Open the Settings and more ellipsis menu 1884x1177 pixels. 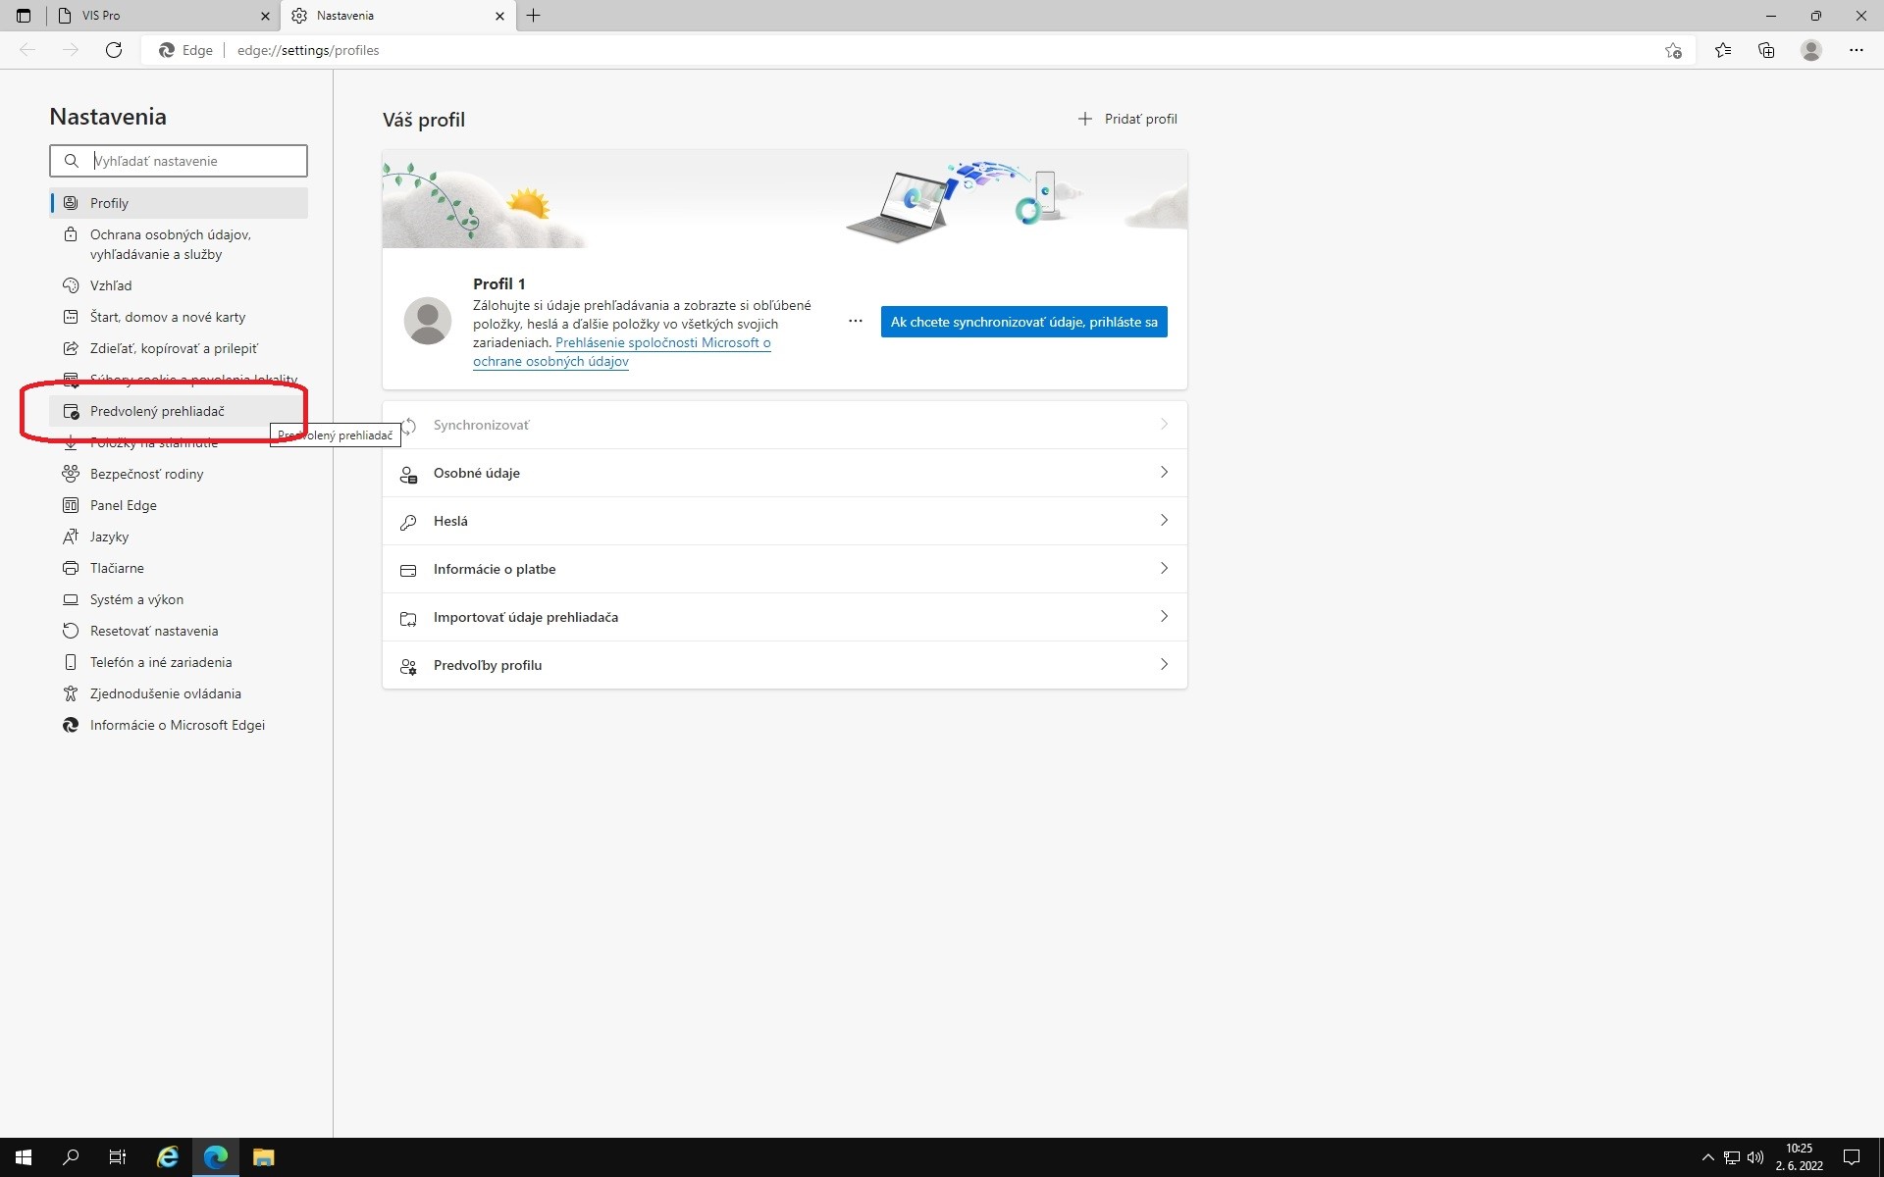[1856, 50]
